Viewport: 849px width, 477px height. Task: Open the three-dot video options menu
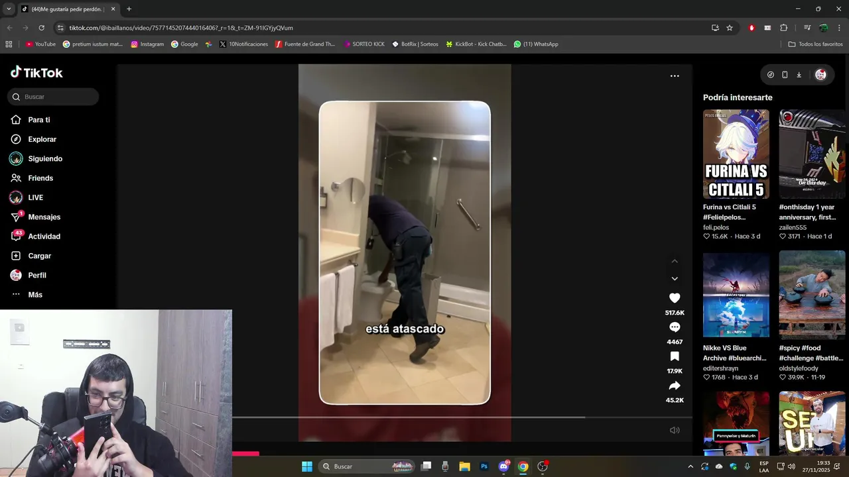(675, 76)
